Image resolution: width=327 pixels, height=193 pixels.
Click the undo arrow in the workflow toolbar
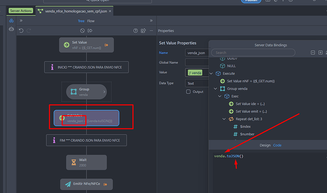tap(21, 31)
